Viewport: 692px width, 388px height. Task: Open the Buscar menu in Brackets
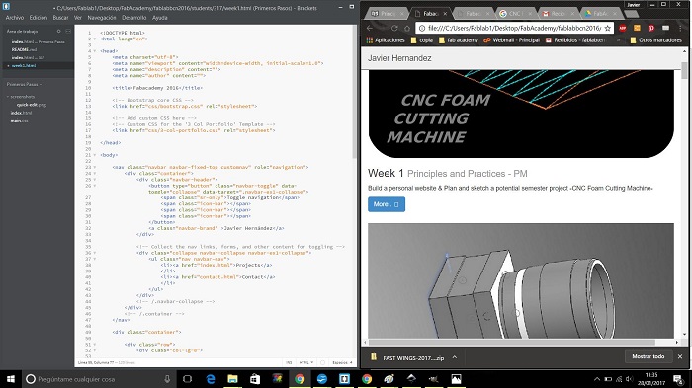point(61,18)
